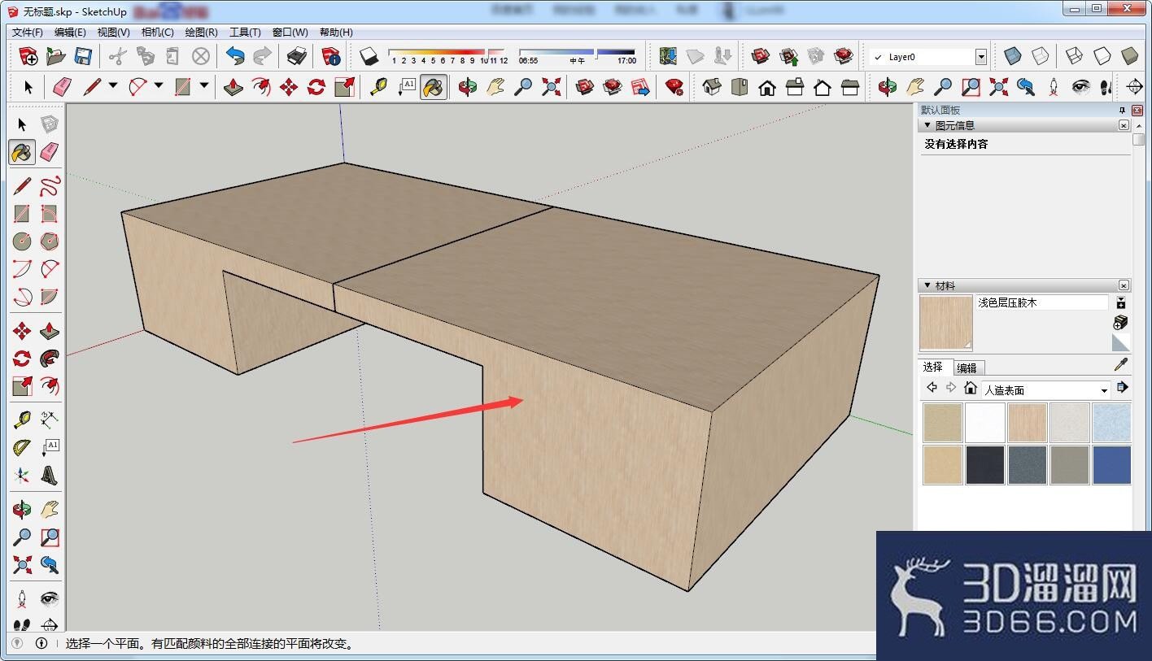1152x661 pixels.
Task: Pin the default tray panel with pushpin
Action: [x=1122, y=110]
